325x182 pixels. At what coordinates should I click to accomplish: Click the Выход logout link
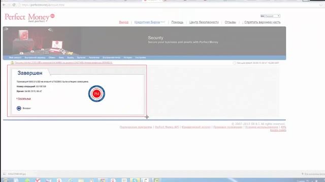[124, 22]
